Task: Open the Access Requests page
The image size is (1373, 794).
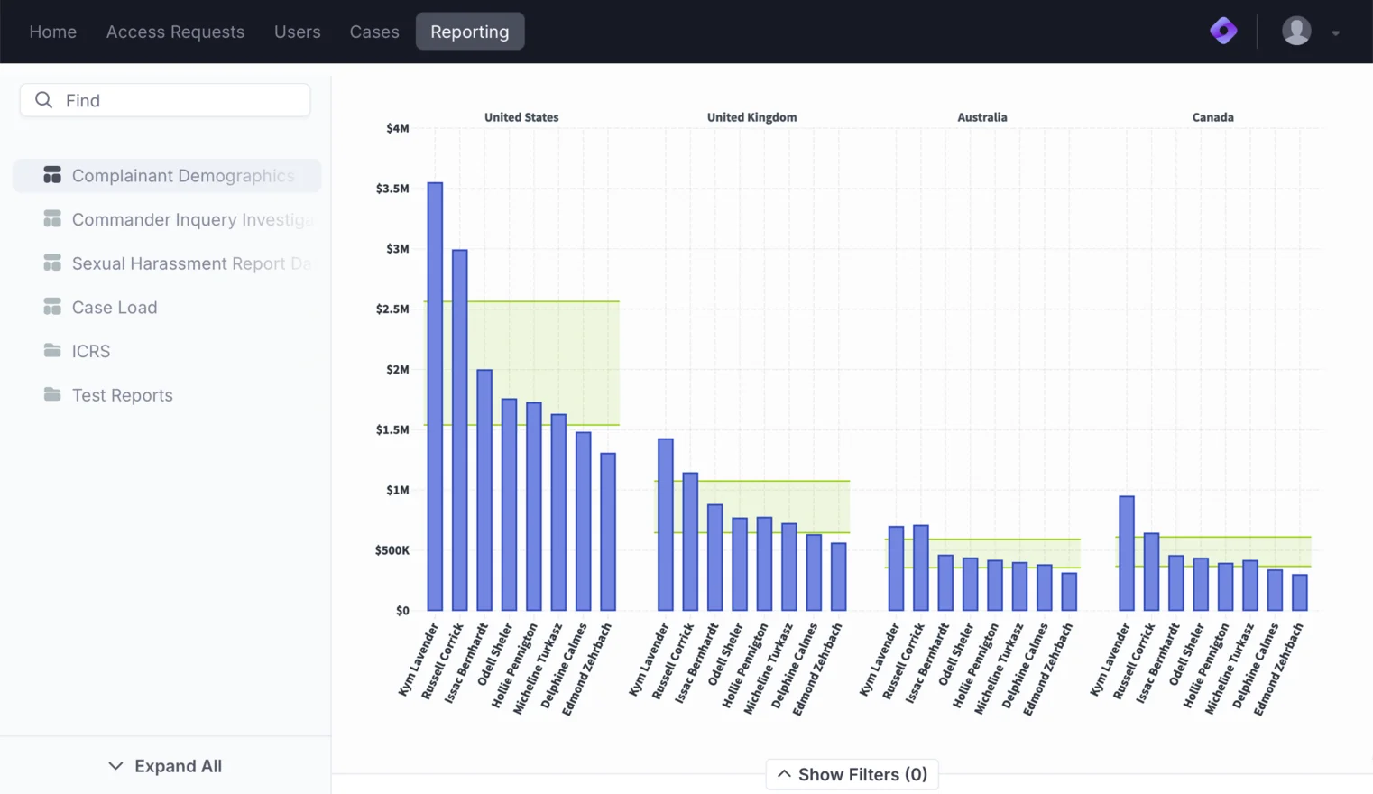Action: pos(175,32)
